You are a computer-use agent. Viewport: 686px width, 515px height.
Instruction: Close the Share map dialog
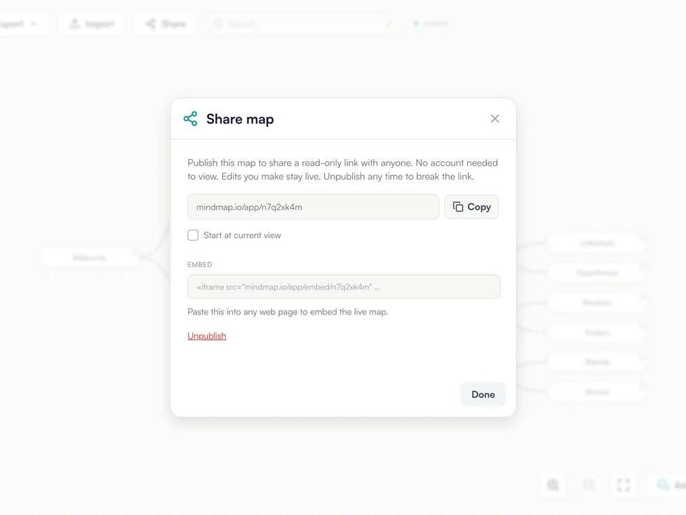[495, 119]
